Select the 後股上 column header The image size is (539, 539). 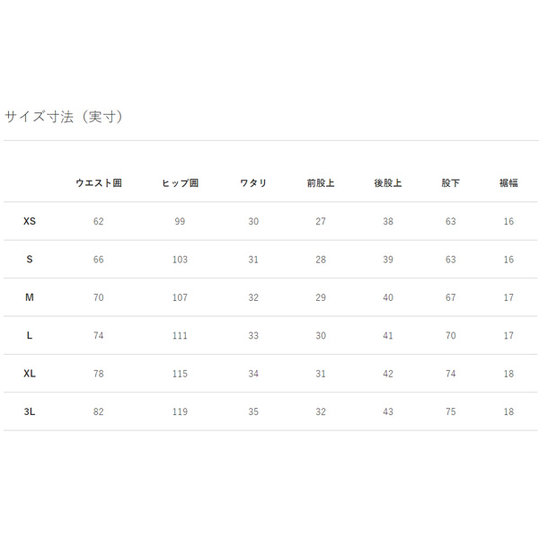(x=388, y=183)
